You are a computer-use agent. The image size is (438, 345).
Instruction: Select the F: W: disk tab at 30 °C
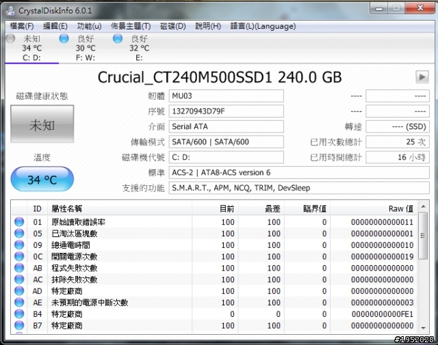click(86, 48)
